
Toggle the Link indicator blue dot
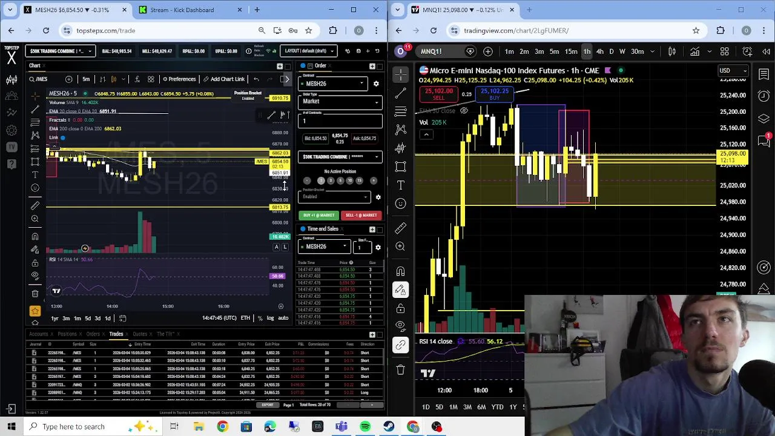coord(62,137)
